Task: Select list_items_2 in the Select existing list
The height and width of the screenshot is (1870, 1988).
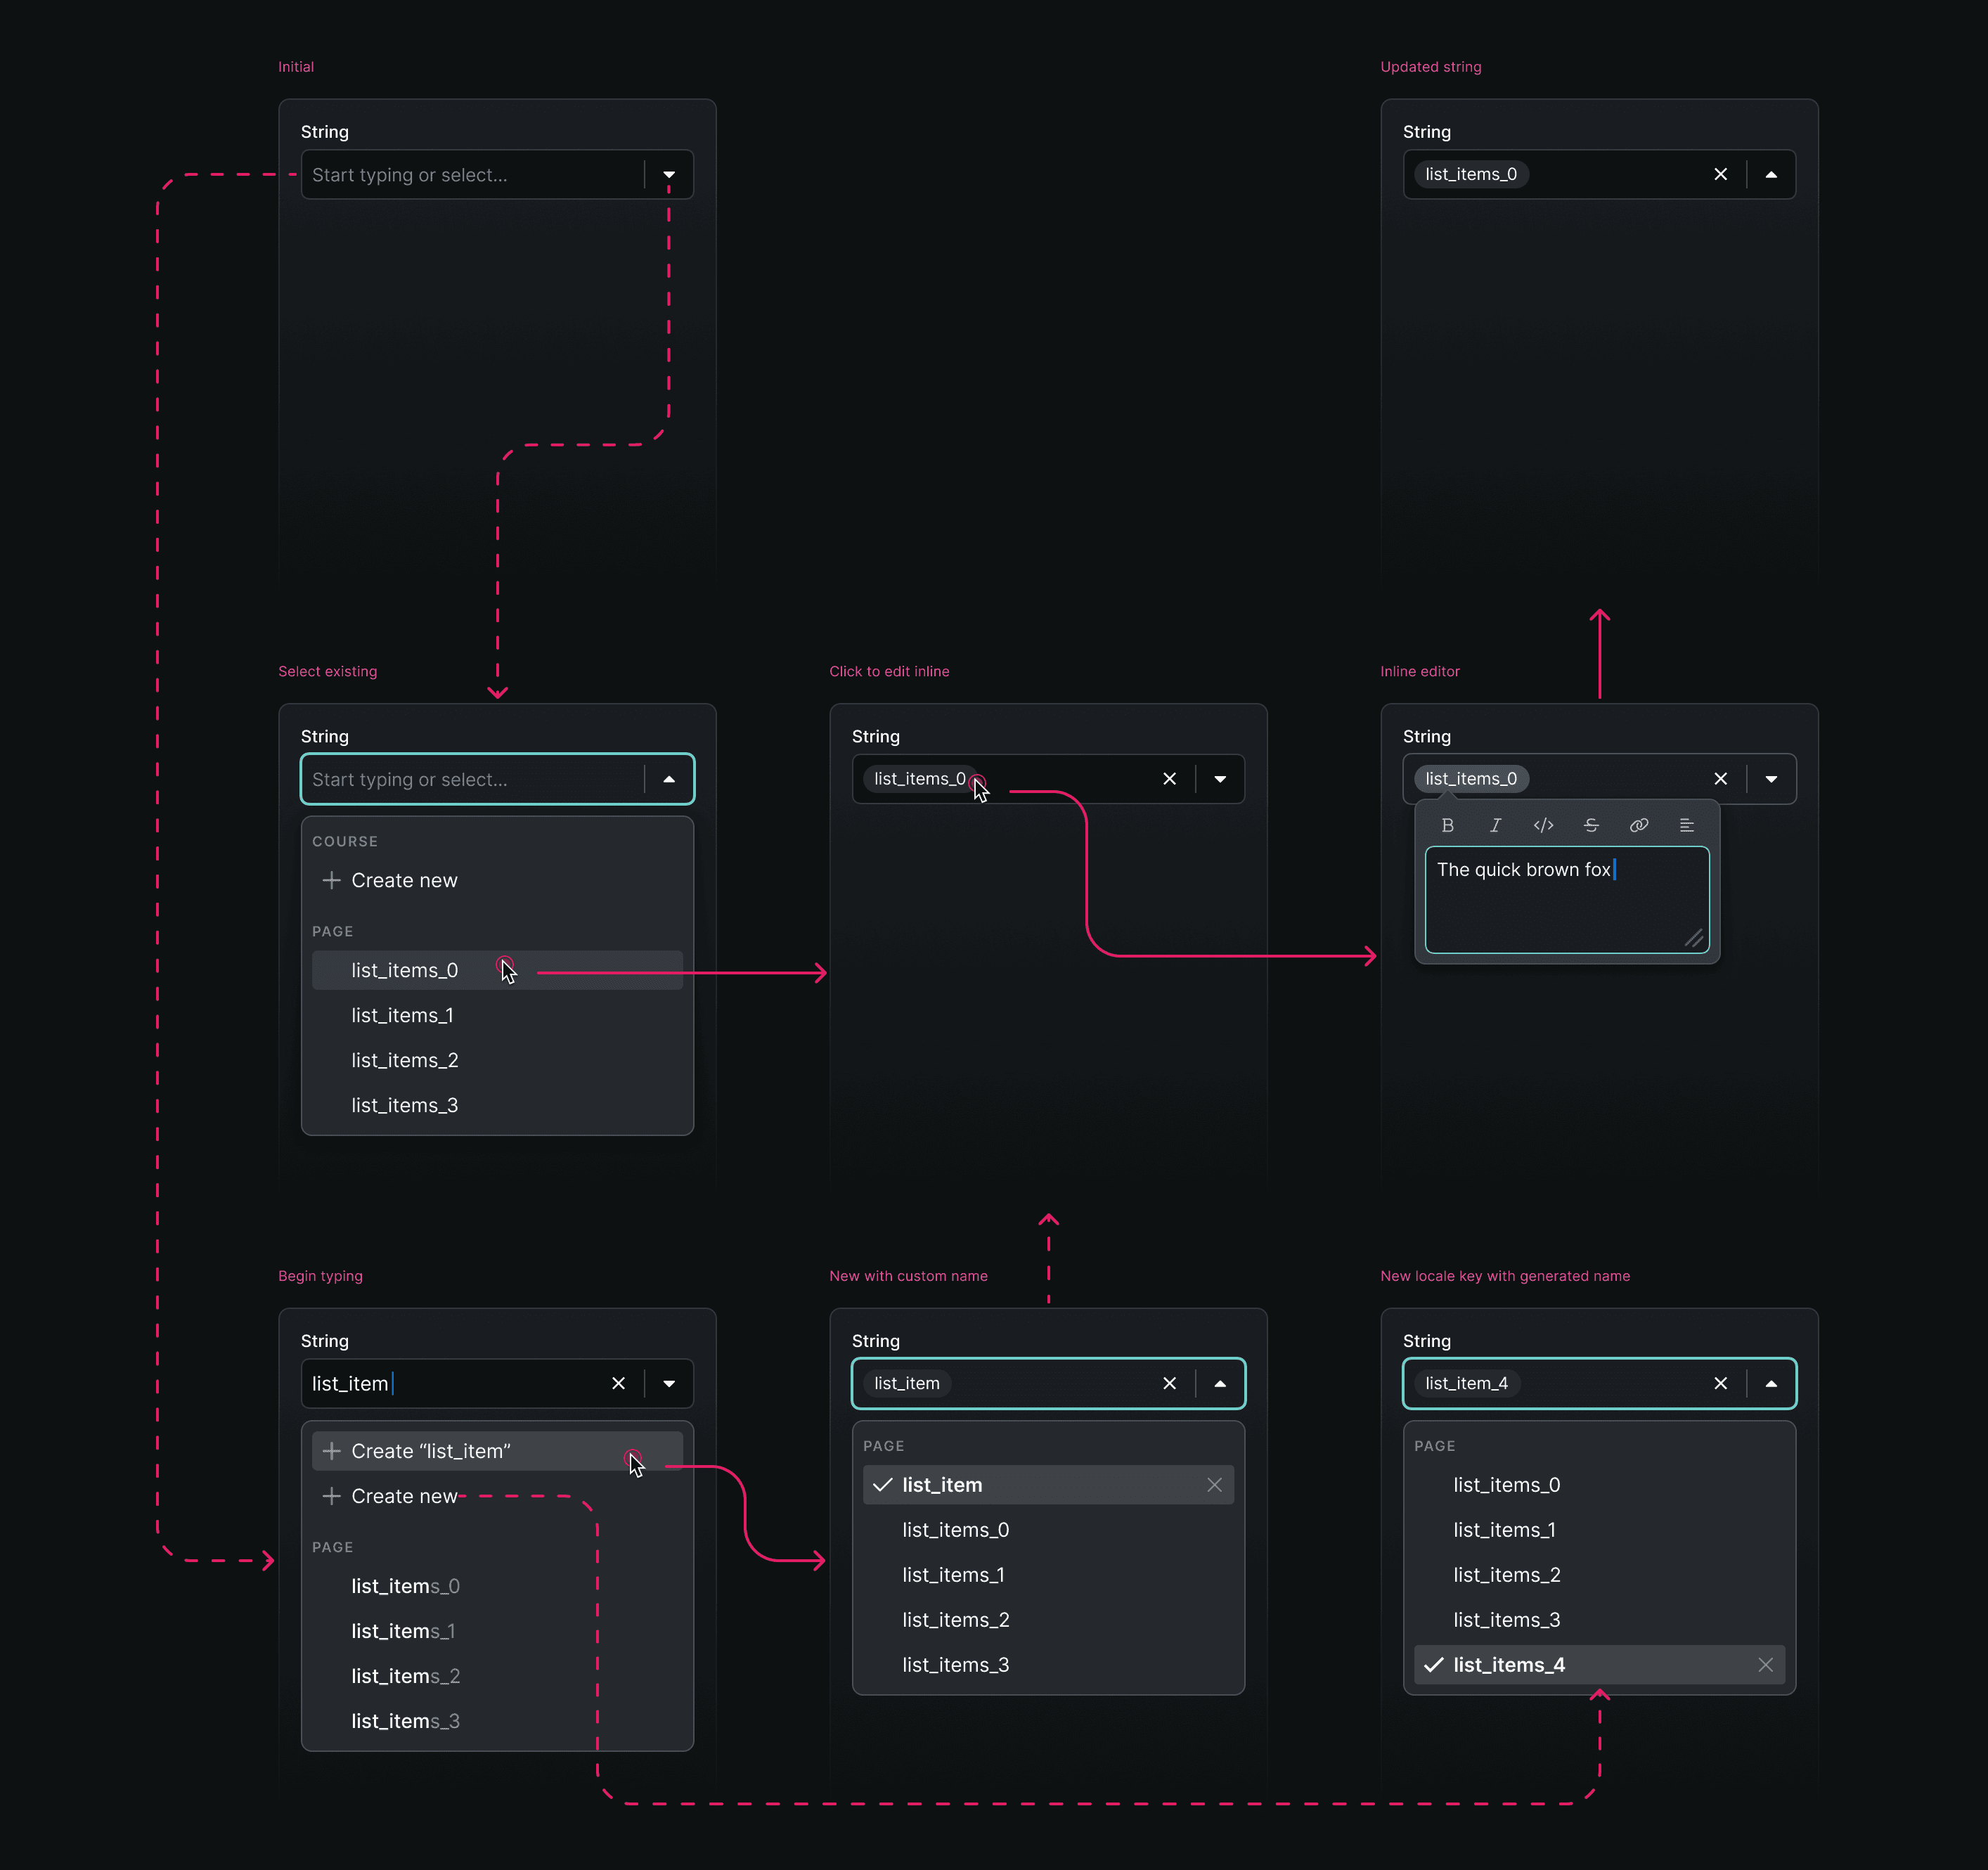Action: [497, 1060]
